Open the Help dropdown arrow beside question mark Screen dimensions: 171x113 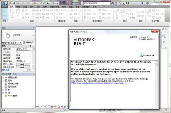[x=150, y=3]
